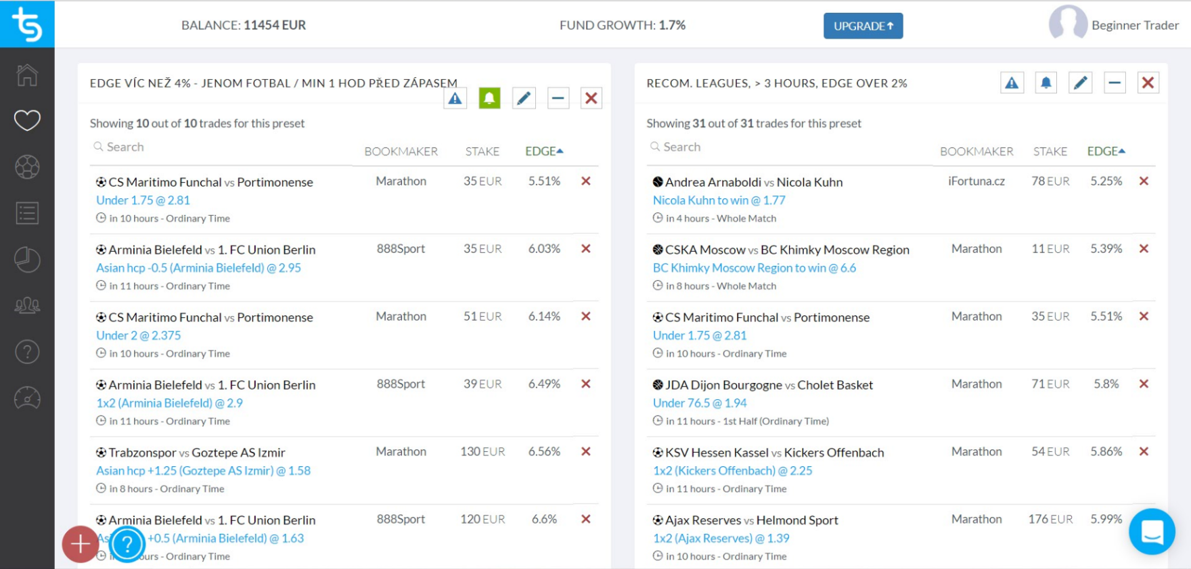
Task: Open the pie chart statistics icon in sidebar
Action: pos(27,260)
